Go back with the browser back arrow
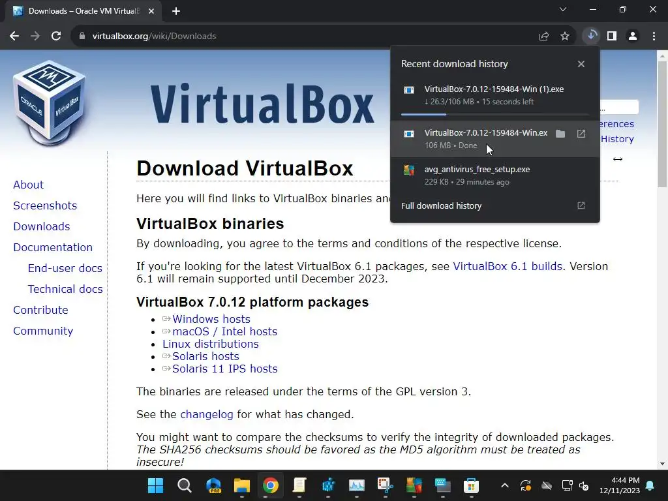The image size is (668, 501). 14,37
